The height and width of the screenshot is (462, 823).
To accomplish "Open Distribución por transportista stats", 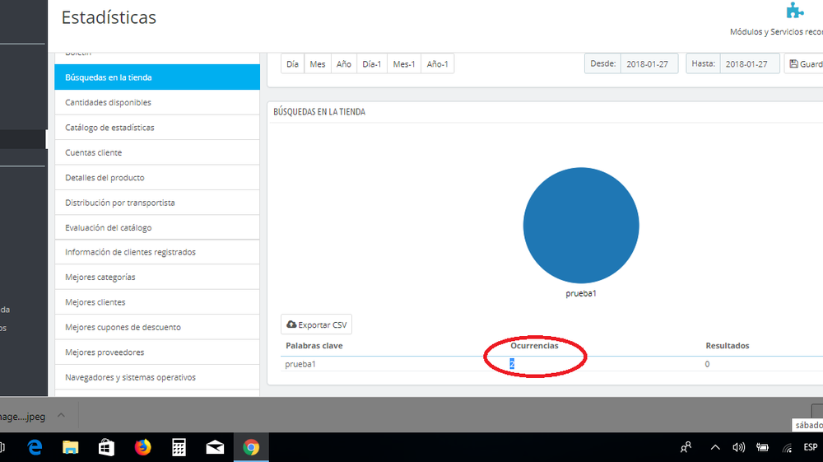I will pyautogui.click(x=157, y=203).
